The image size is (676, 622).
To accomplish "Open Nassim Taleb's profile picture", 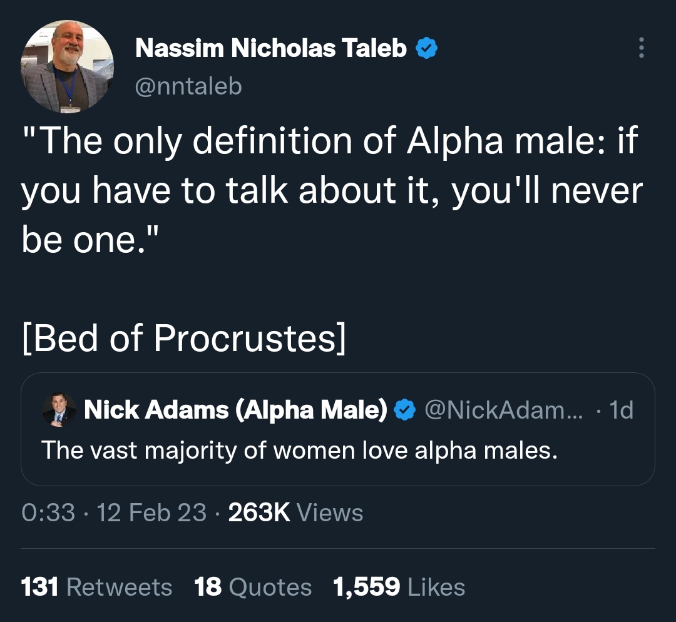I will [x=67, y=66].
